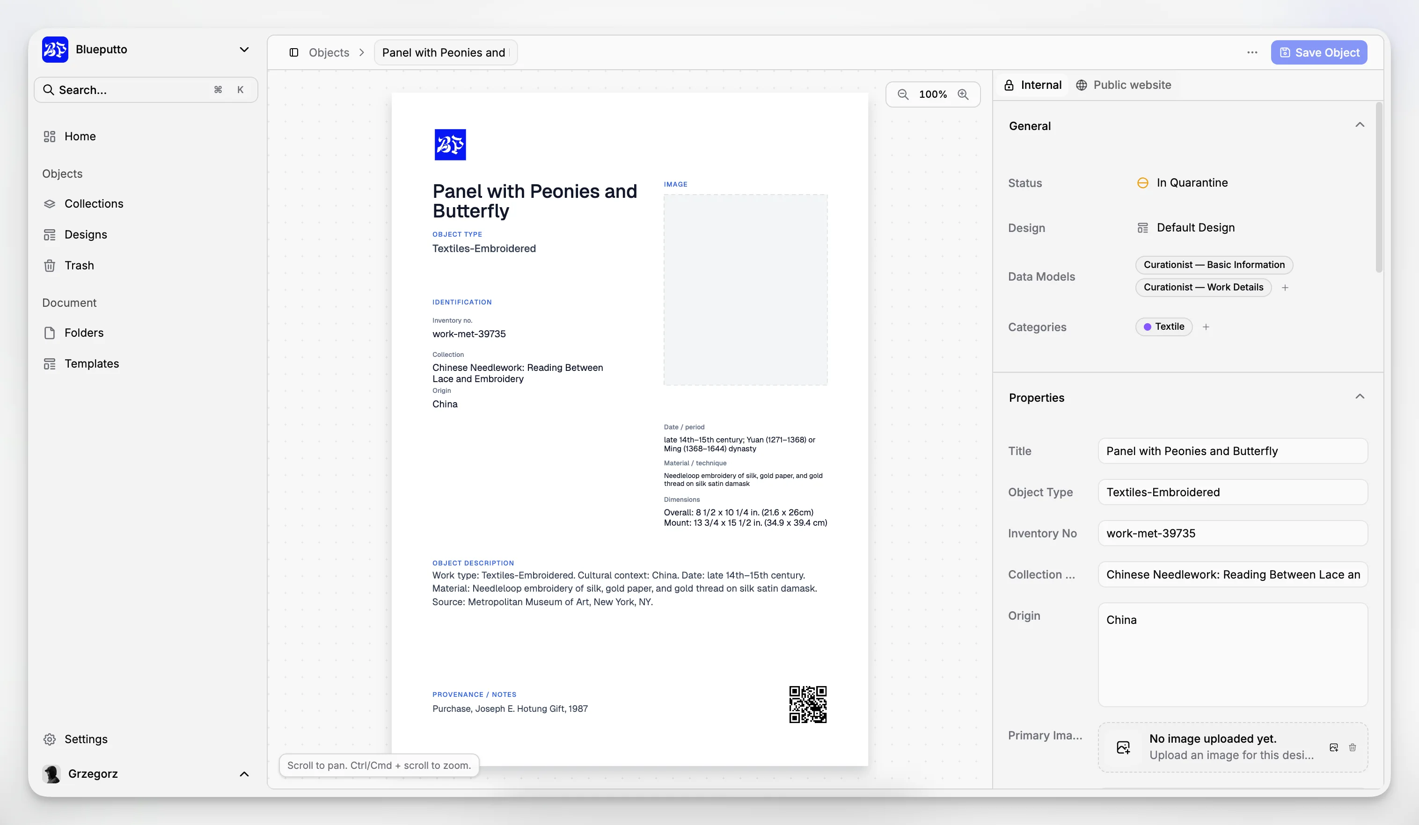
Task: Edit the Origin text area
Action: pos(1233,654)
